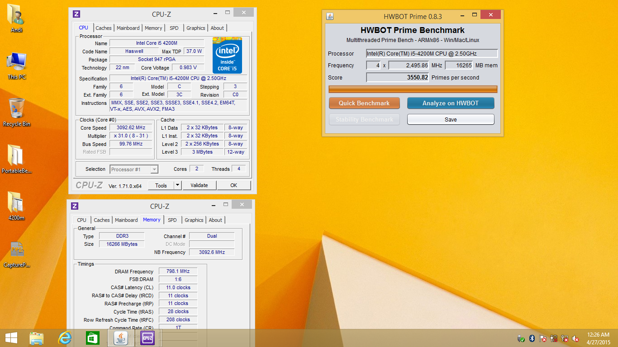The width and height of the screenshot is (618, 347).
Task: Select the Graphics tab in lower CPU-Z window
Action: coord(194,220)
